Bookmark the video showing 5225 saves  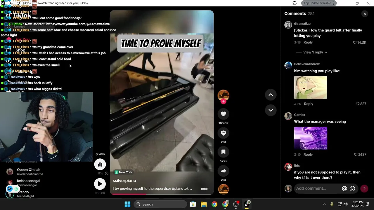pos(223,152)
